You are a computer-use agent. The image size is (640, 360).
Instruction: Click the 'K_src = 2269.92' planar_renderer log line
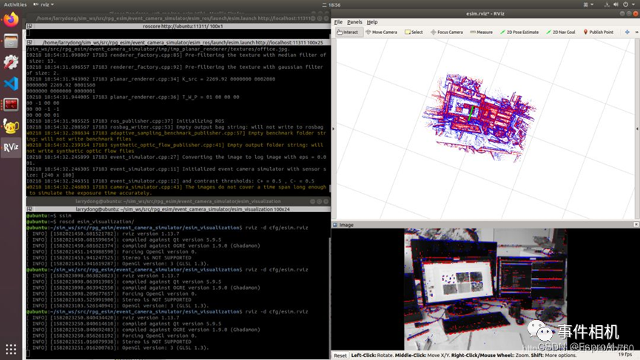(x=151, y=79)
